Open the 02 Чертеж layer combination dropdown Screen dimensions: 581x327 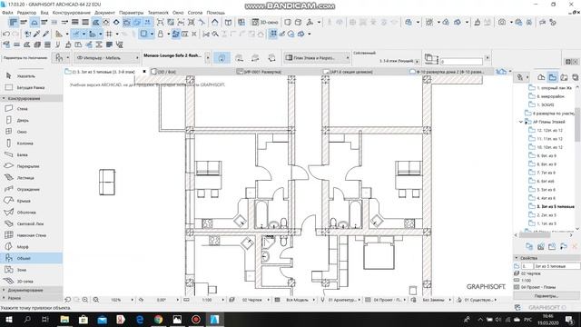coord(270,300)
